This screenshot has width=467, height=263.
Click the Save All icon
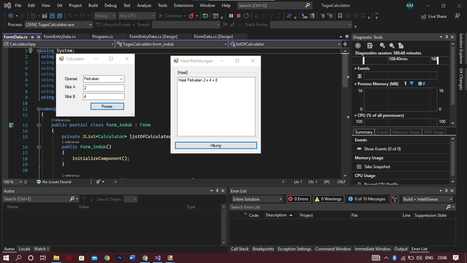(x=59, y=16)
